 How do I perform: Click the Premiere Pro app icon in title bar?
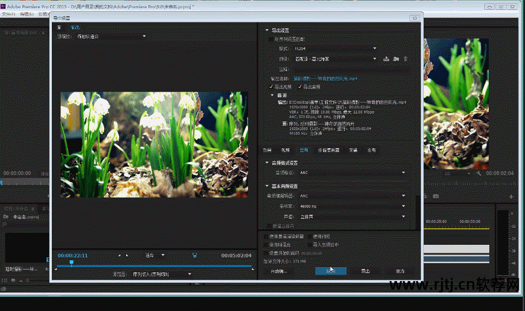pos(3,6)
